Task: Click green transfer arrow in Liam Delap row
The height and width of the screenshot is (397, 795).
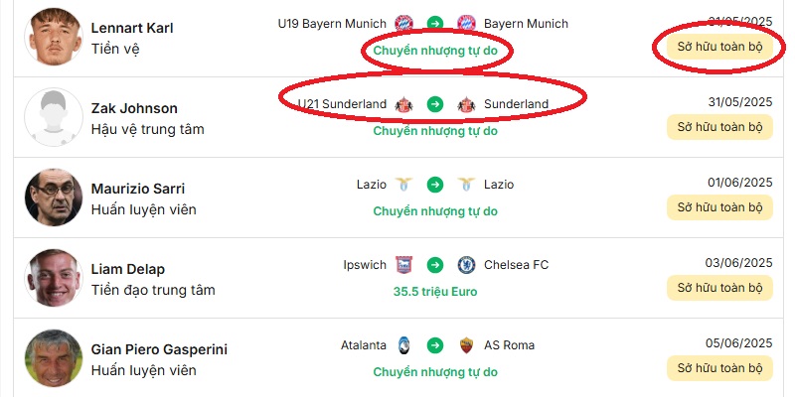Action: (435, 265)
